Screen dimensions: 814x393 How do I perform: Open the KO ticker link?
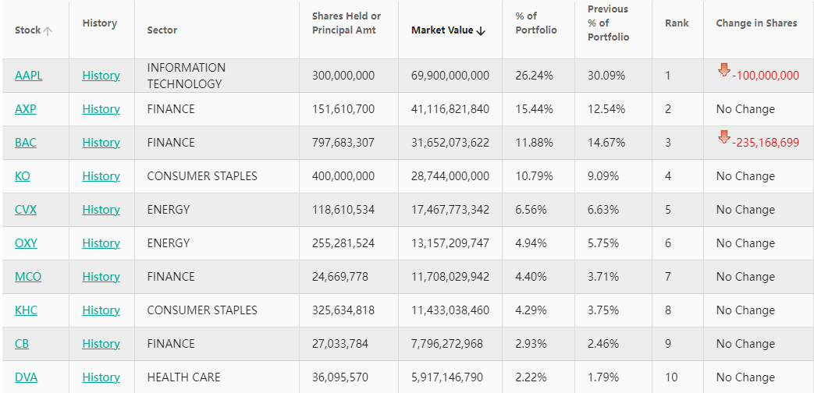point(23,176)
